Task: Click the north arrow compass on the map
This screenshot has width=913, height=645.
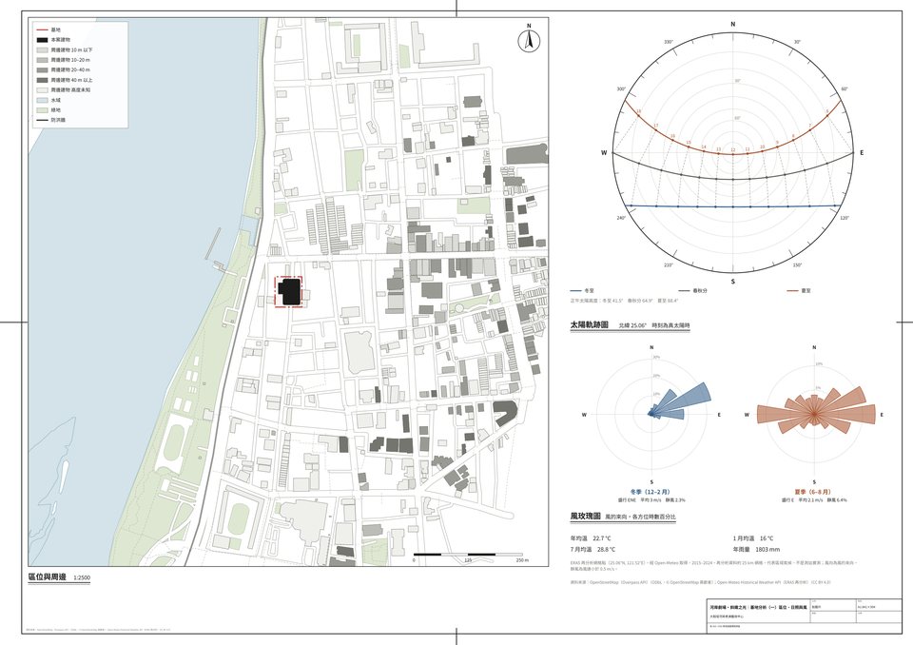Action: [529, 40]
